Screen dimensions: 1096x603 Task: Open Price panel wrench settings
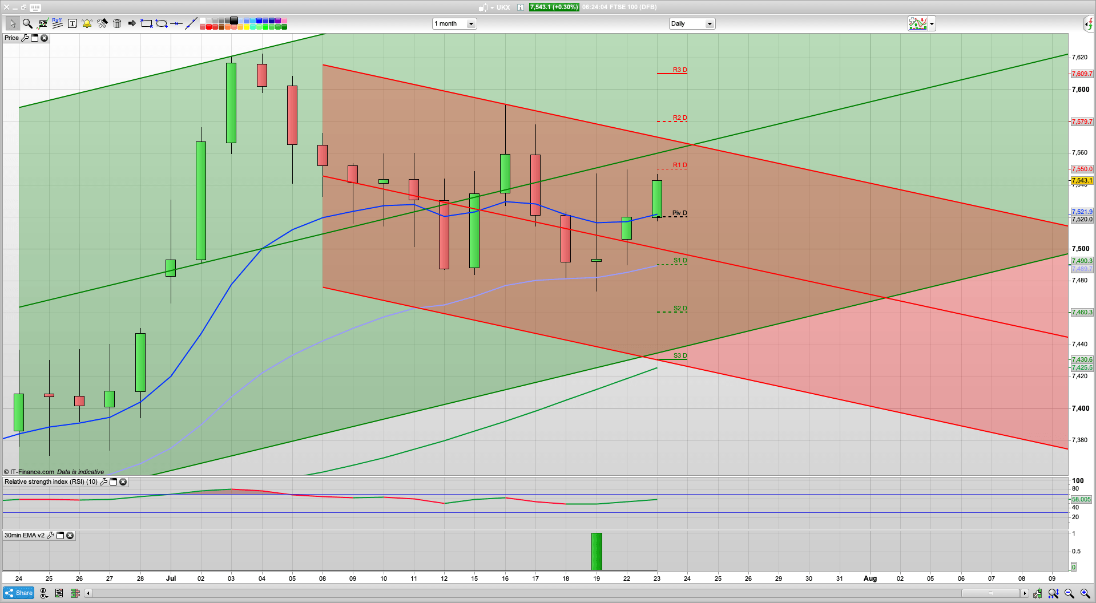[25, 38]
